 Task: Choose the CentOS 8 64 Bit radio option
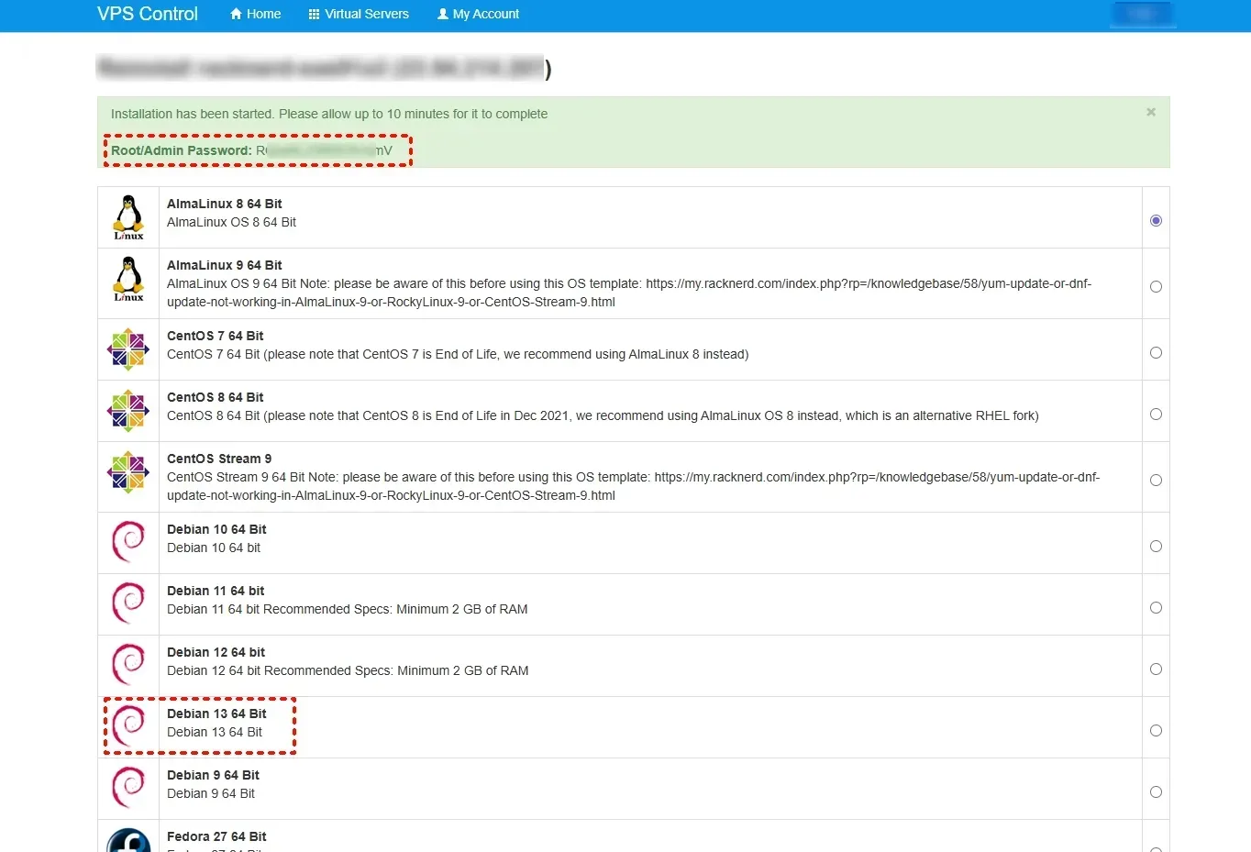pos(1156,415)
